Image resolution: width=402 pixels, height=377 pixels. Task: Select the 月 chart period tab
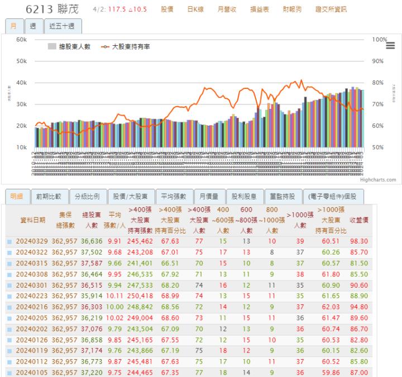coord(15,26)
